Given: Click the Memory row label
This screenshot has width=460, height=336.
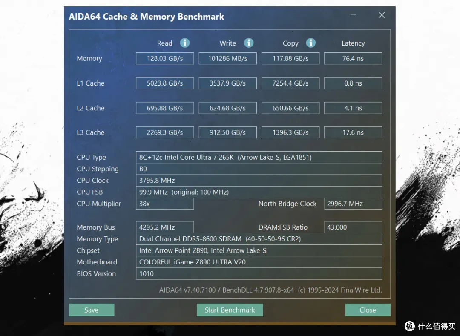Looking at the screenshot, I should [x=89, y=59].
